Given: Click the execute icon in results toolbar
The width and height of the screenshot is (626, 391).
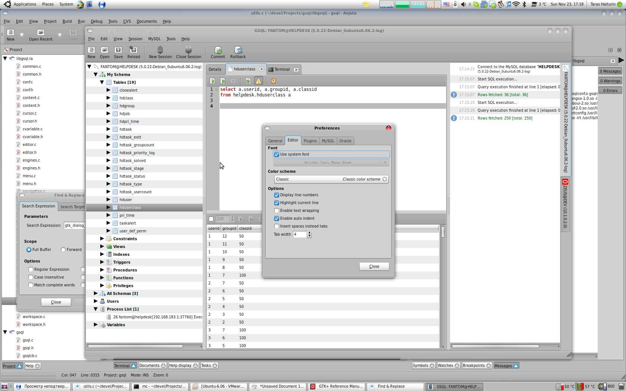Looking at the screenshot, I should click(x=240, y=219).
